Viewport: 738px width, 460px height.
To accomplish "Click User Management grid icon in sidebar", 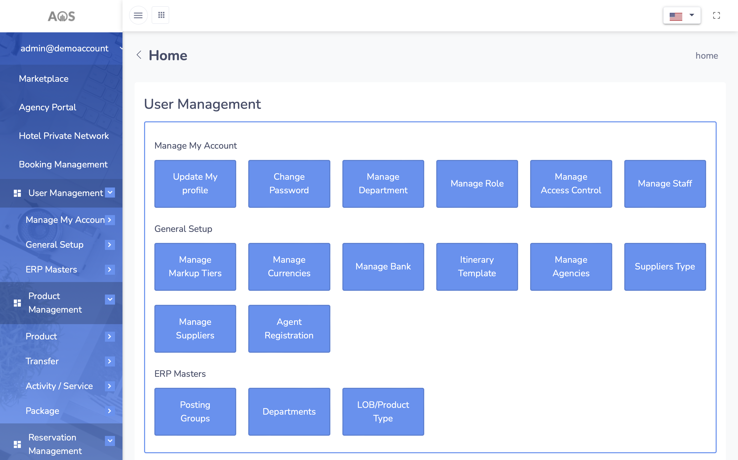I will point(17,193).
